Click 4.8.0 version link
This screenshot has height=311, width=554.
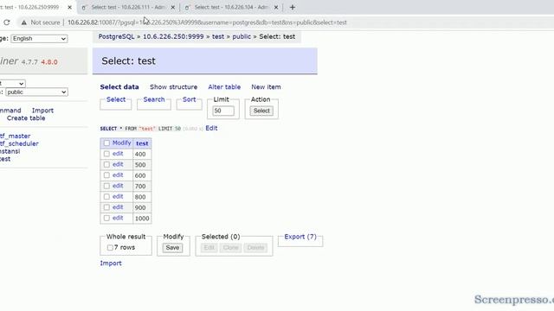[49, 61]
